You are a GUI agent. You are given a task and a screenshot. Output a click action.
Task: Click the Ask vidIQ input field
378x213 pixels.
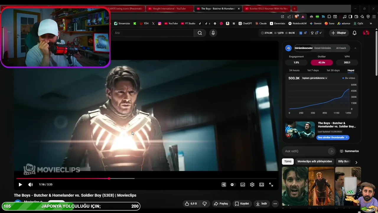coord(306,151)
